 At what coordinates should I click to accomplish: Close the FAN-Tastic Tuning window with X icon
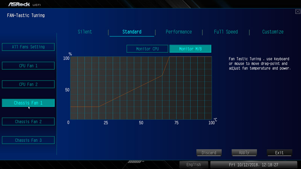tap(298, 12)
